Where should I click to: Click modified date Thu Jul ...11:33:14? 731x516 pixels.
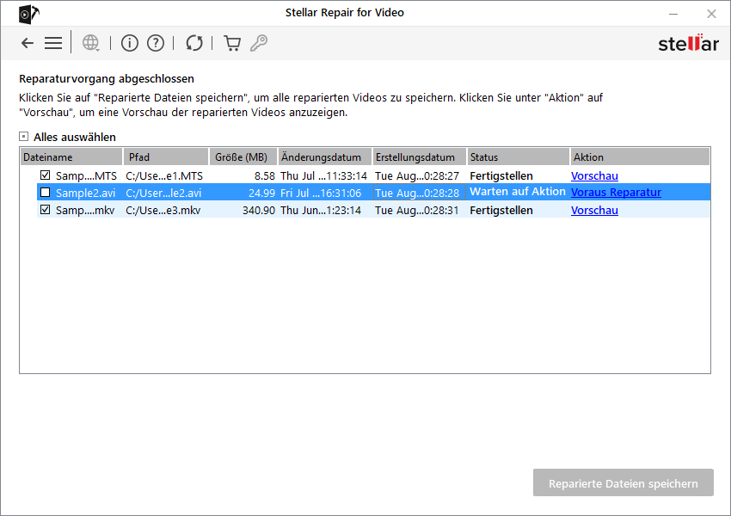323,175
